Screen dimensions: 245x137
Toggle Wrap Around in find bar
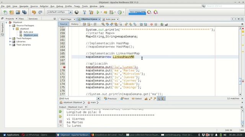pos(163,99)
